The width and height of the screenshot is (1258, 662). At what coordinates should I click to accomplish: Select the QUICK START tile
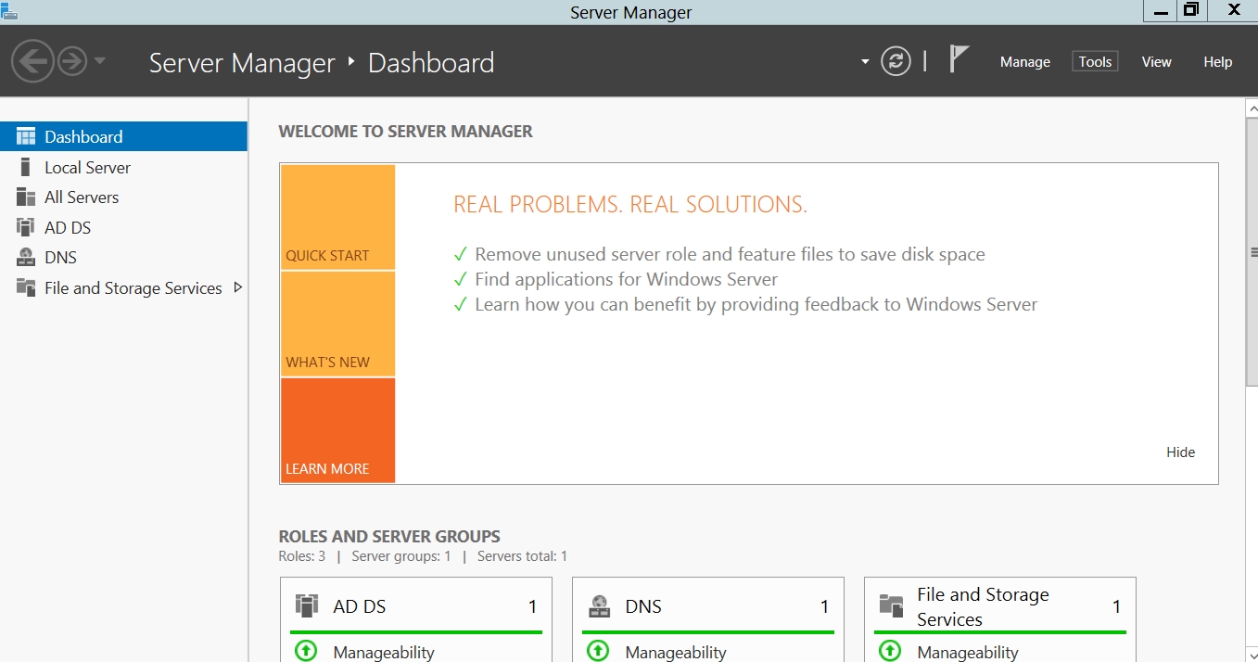(x=337, y=218)
